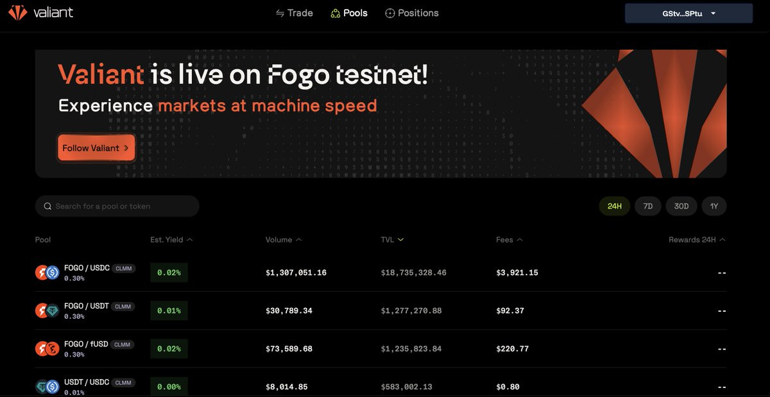Click the FOGO / USDC token pair icon
This screenshot has width=770, height=397.
click(47, 273)
